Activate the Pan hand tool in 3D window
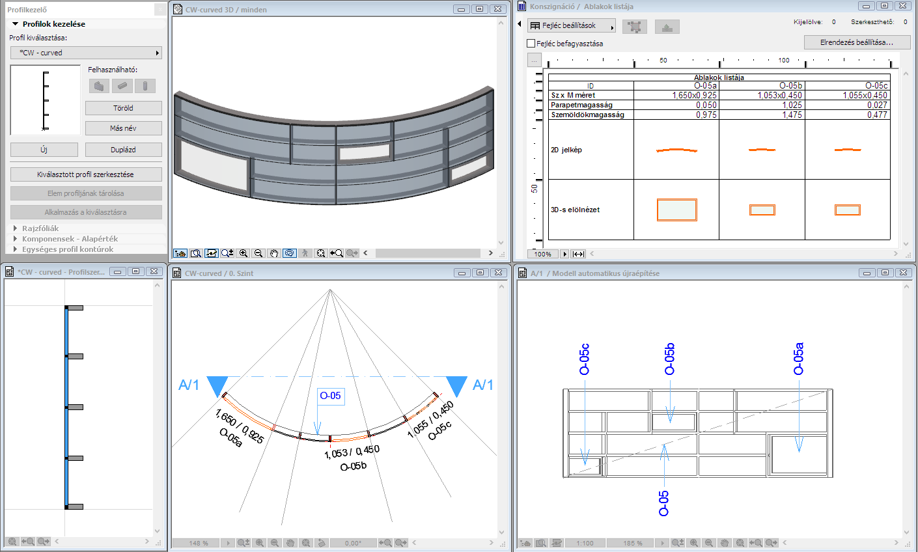Screen dimensions: 918x552 275,253
